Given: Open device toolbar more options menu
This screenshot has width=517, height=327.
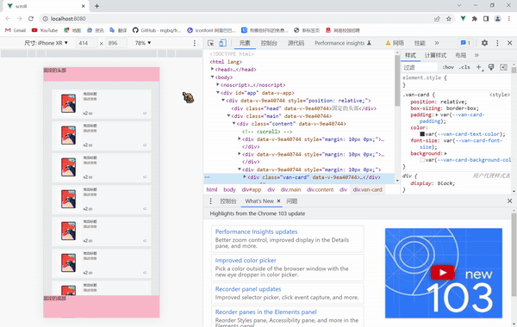Looking at the screenshot, I should (195, 43).
